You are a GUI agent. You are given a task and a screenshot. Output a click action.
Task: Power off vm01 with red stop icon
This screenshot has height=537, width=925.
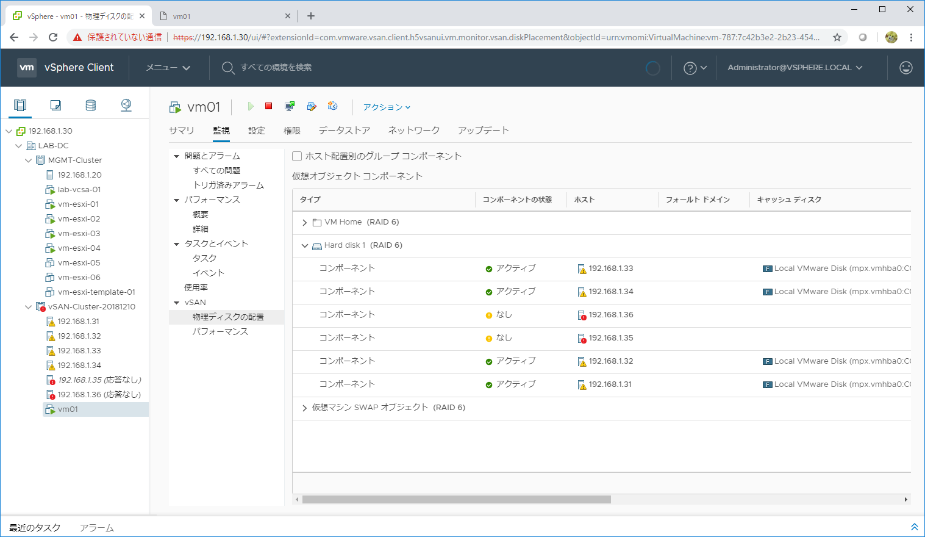coord(268,106)
